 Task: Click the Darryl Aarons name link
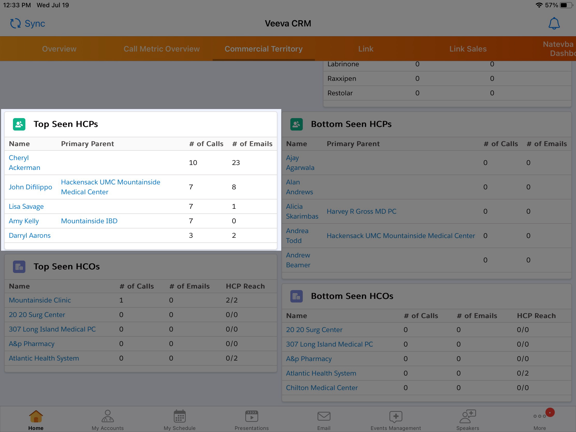(x=30, y=235)
